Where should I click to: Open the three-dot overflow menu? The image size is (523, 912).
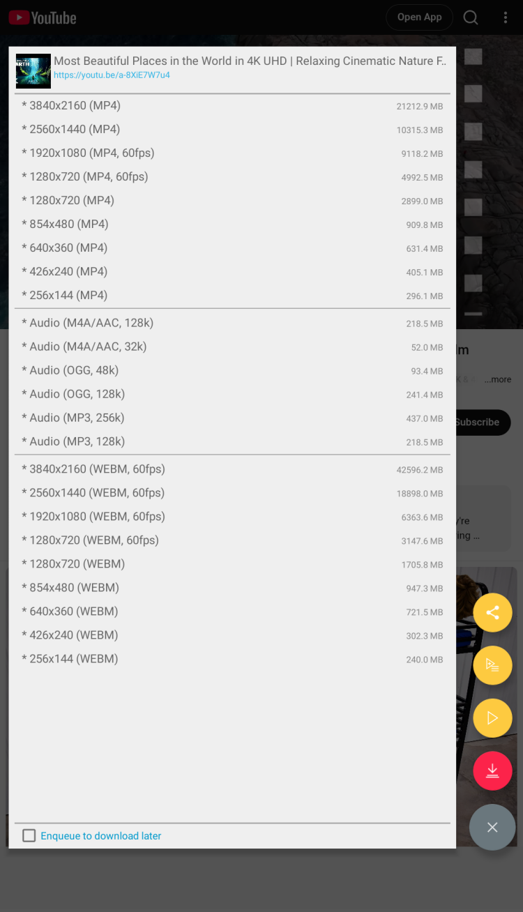coord(506,17)
